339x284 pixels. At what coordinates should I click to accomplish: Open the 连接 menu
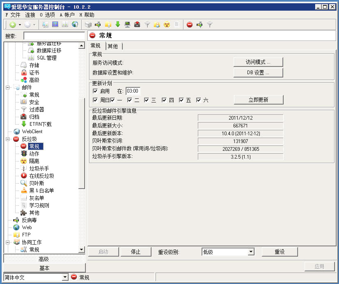[x=30, y=15]
